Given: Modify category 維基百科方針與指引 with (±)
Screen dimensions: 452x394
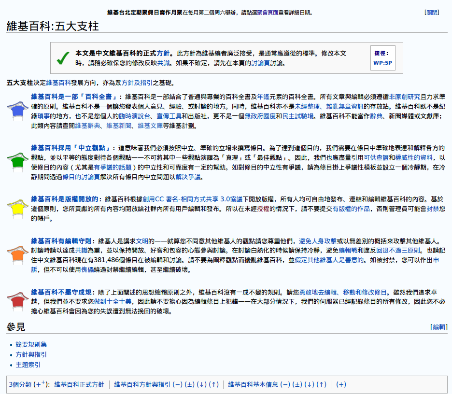Looking at the screenshot, I should 189,384.
